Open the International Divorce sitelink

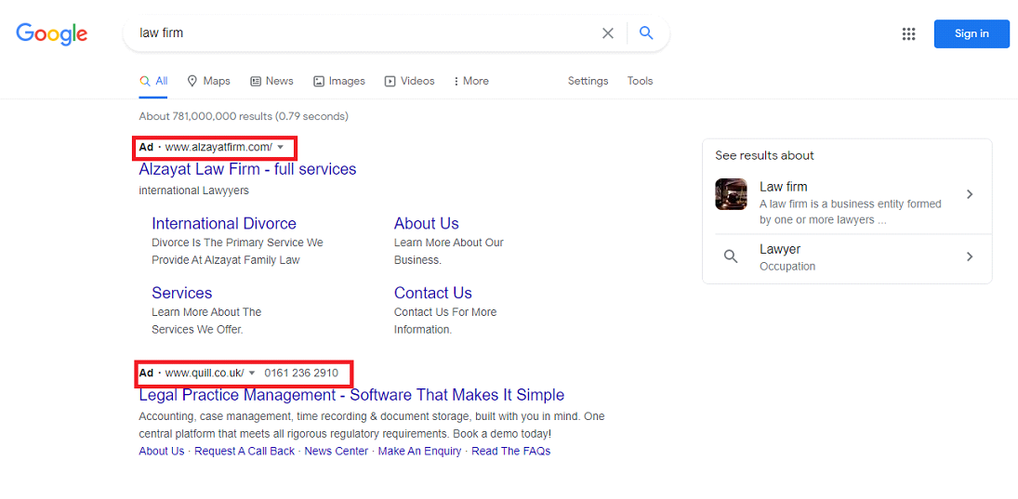[224, 223]
